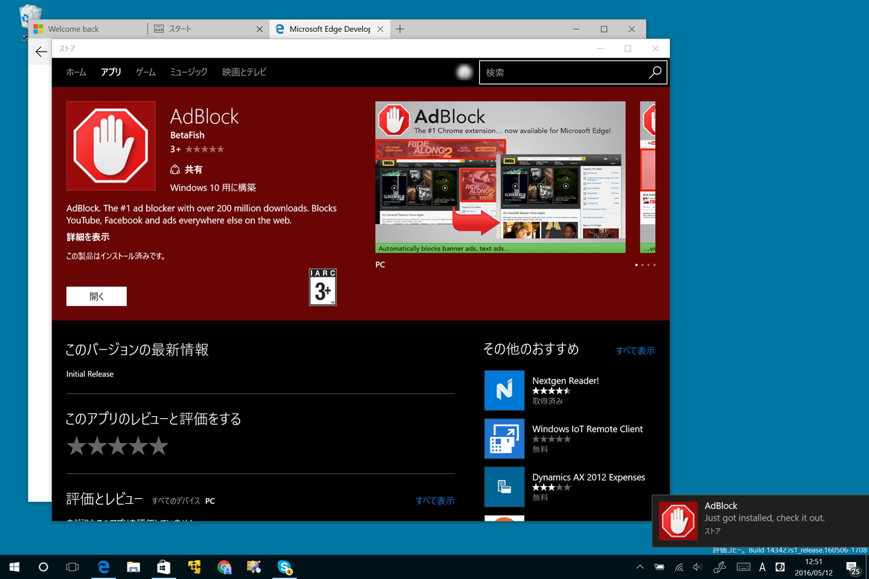Image resolution: width=869 pixels, height=579 pixels.
Task: Select the Nextgen Reader! app icon
Action: point(504,390)
